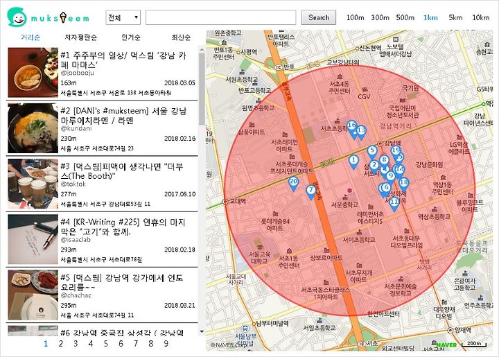Click map marker number 20
The height and width of the screenshot is (357, 499).
pyautogui.click(x=293, y=183)
